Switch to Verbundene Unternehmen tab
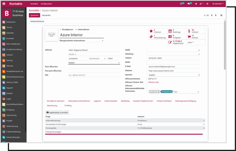The image size is (236, 151). pyautogui.click(x=79, y=101)
